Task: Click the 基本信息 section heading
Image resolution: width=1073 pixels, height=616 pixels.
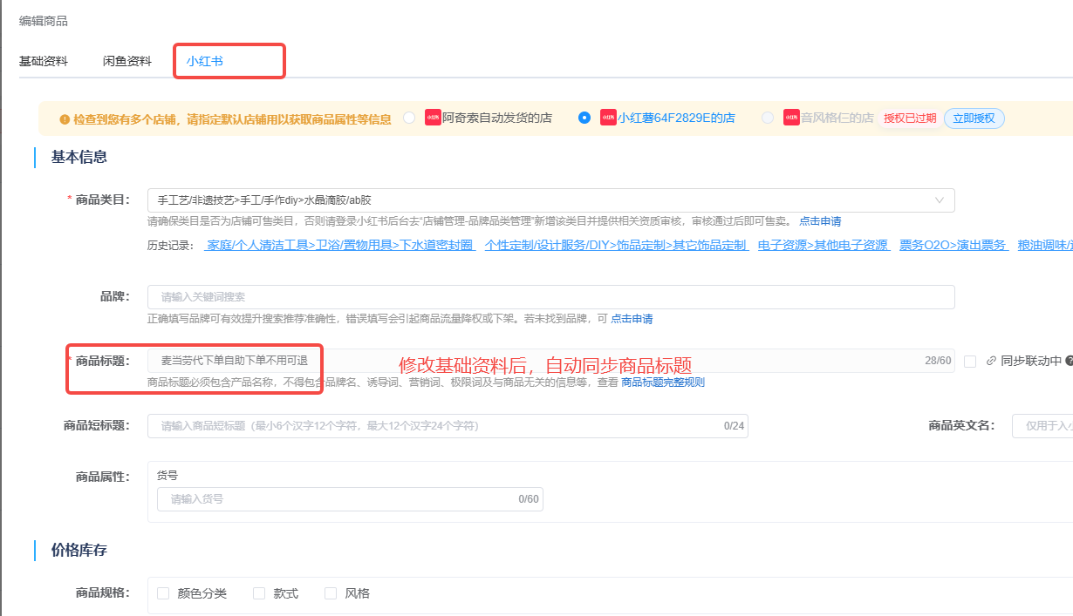Action: (x=79, y=158)
